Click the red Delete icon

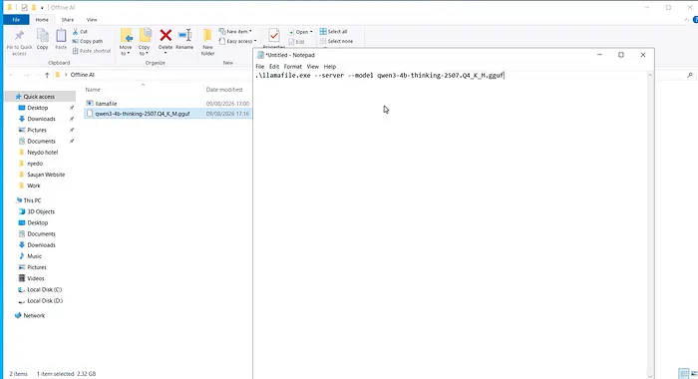point(166,35)
